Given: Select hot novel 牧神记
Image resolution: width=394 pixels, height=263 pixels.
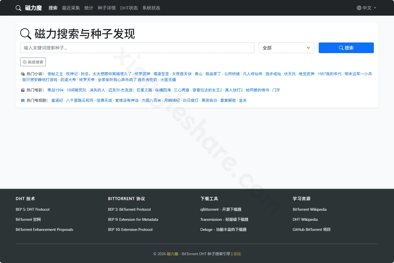Looking at the screenshot, I should pos(72,74).
